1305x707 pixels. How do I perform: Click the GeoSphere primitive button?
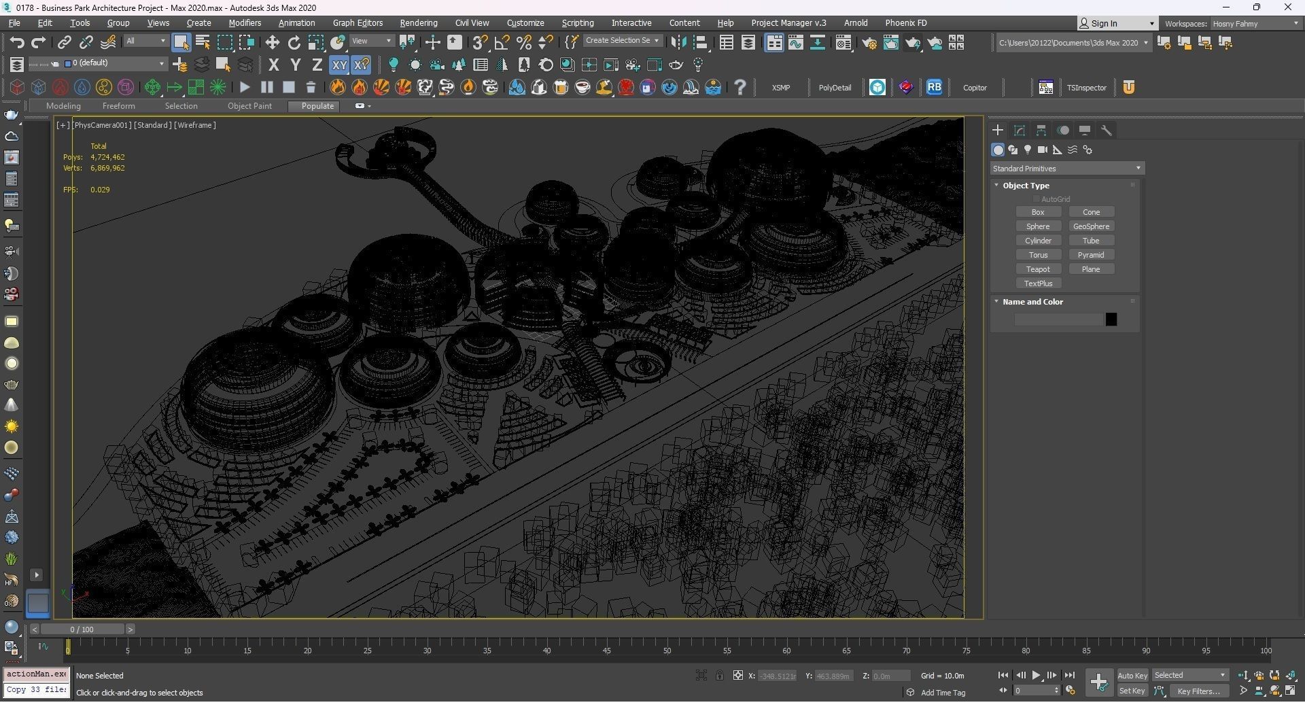pos(1091,226)
